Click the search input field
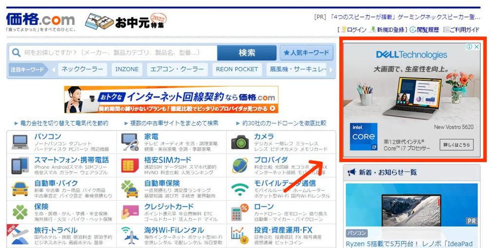The width and height of the screenshot is (499, 248). [x=113, y=53]
